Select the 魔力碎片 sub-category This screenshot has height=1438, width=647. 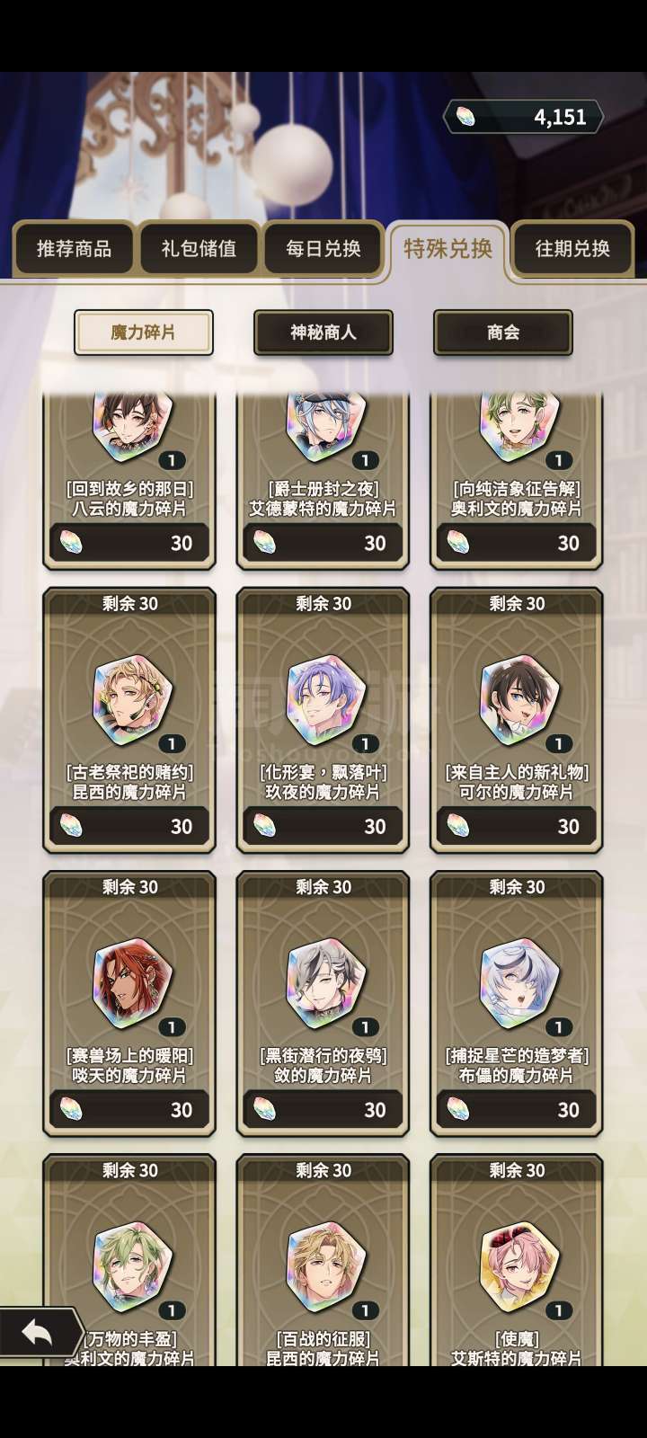click(144, 333)
